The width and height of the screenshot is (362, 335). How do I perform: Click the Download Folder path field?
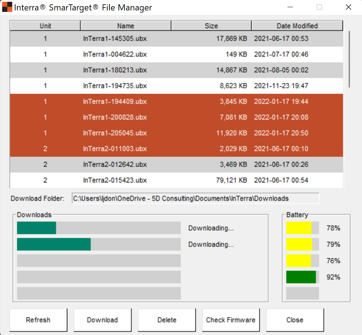196,198
